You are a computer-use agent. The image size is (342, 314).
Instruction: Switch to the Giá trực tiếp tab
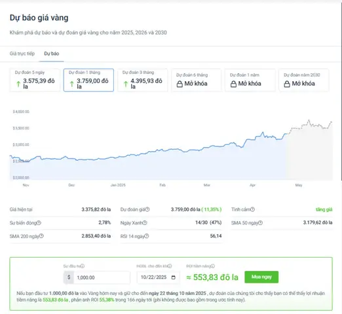pos(22,54)
